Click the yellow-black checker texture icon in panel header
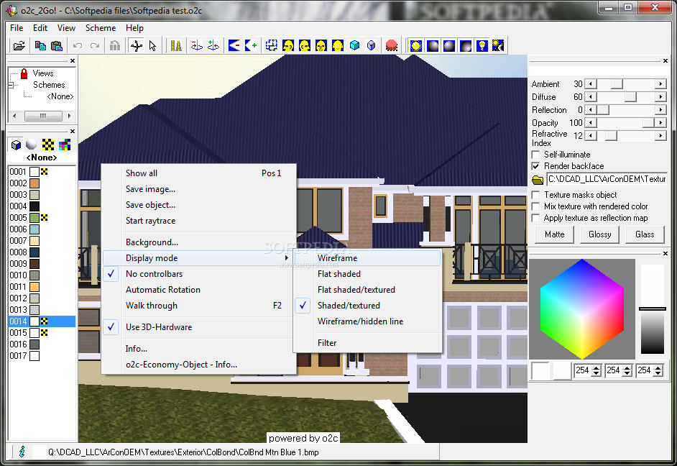 coord(48,145)
